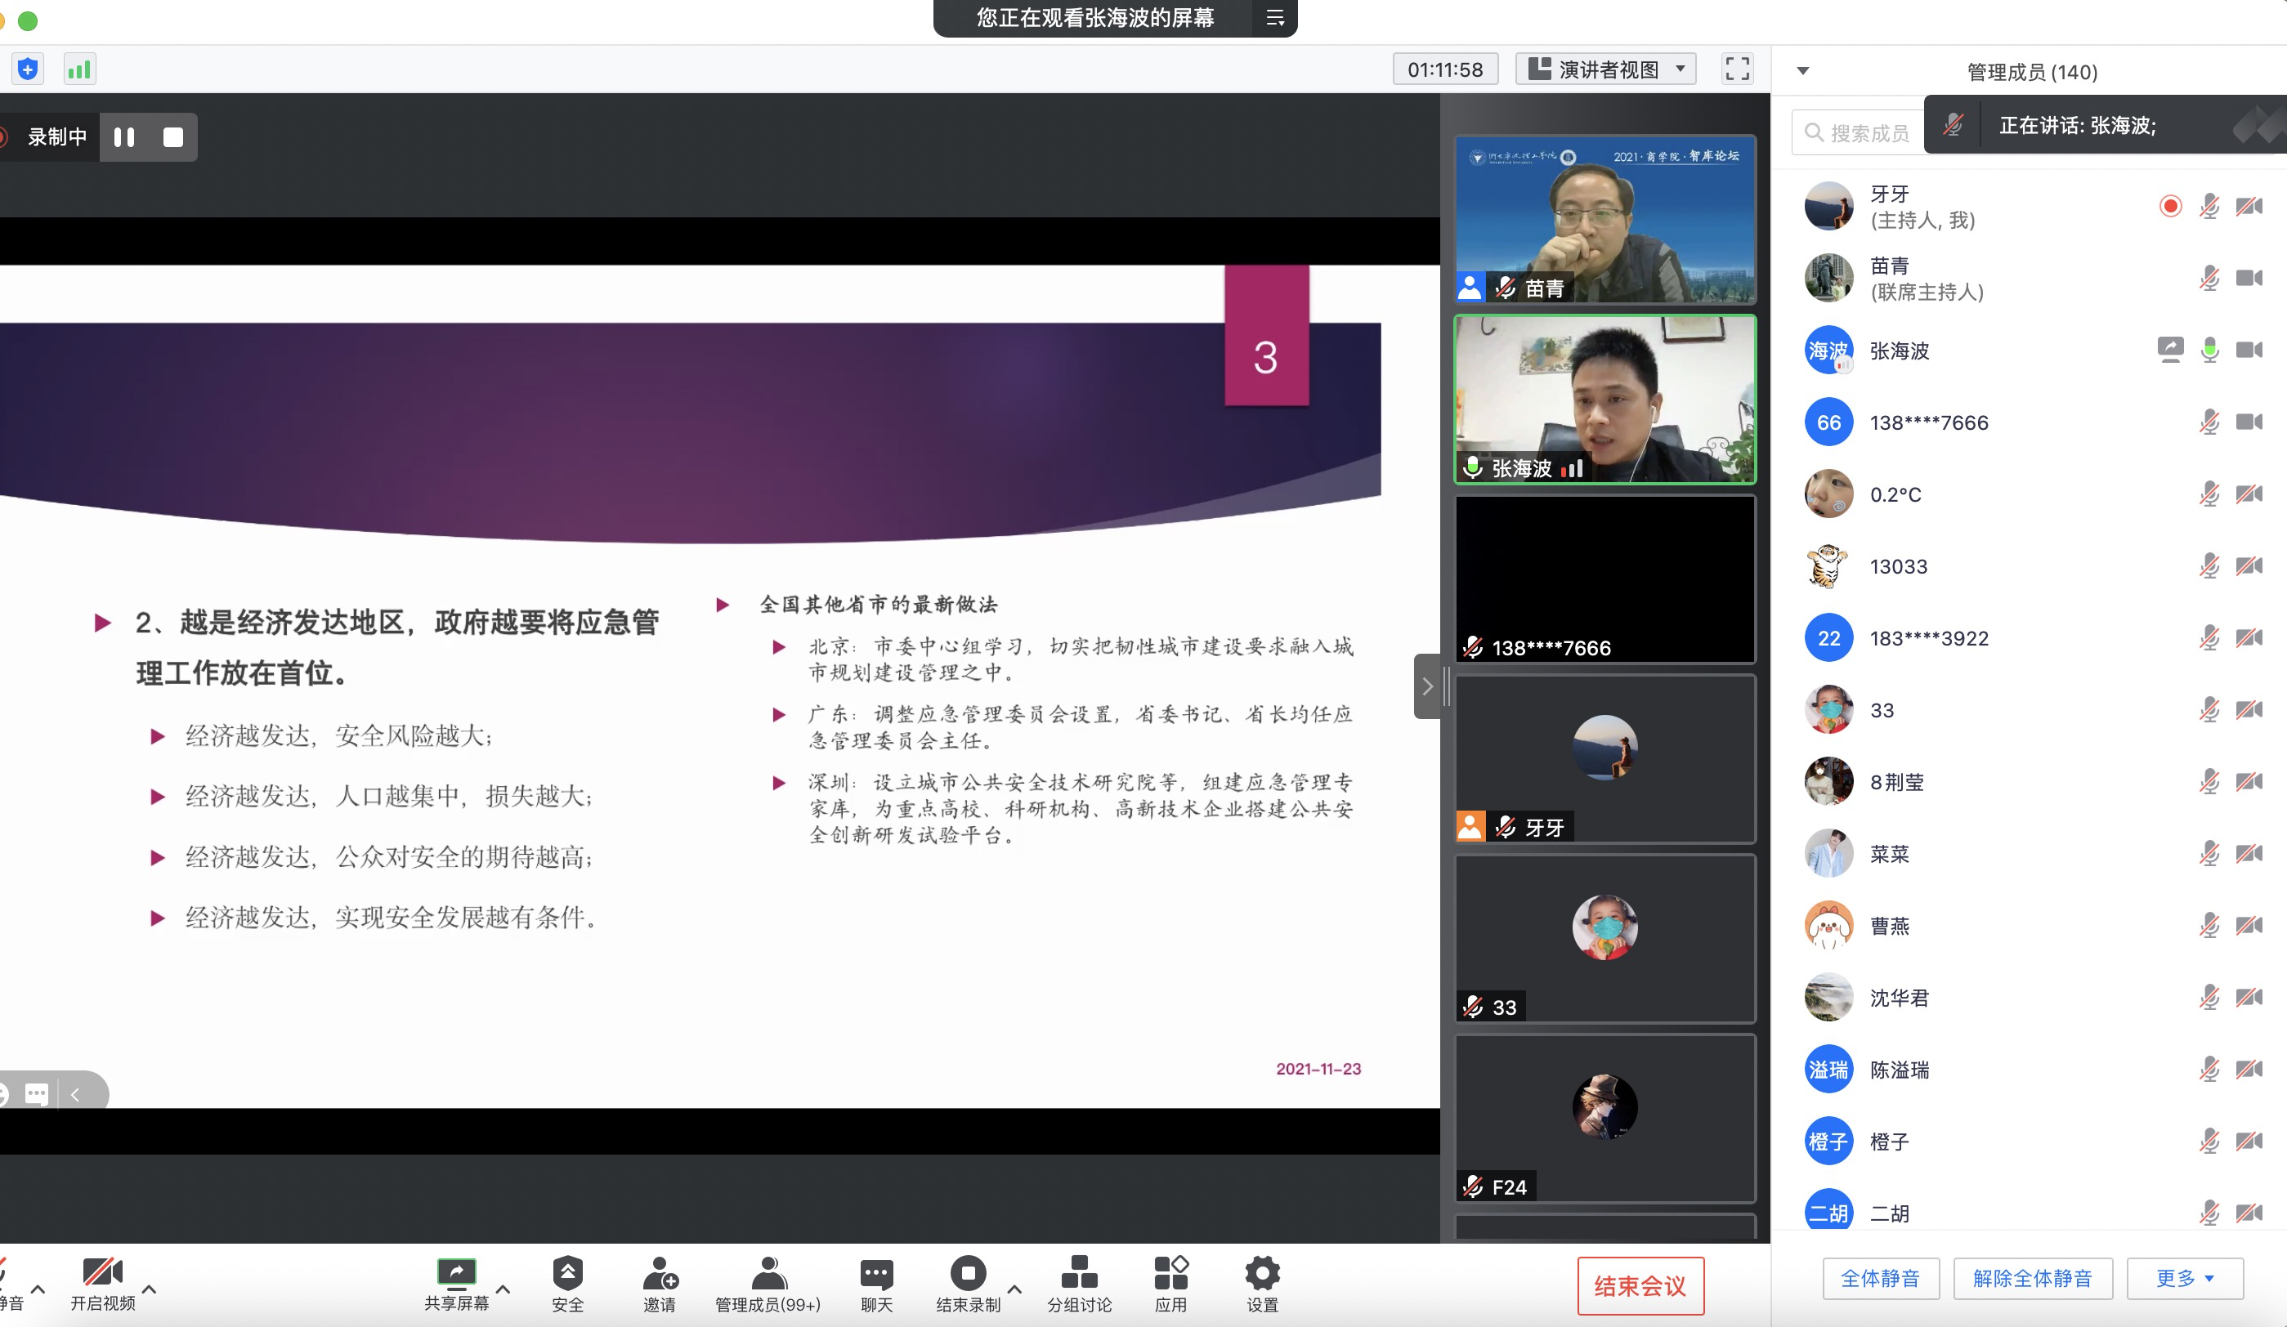This screenshot has width=2287, height=1327.
Task: Open Breakout Rooms (分组讨论) icon
Action: pos(1078,1272)
